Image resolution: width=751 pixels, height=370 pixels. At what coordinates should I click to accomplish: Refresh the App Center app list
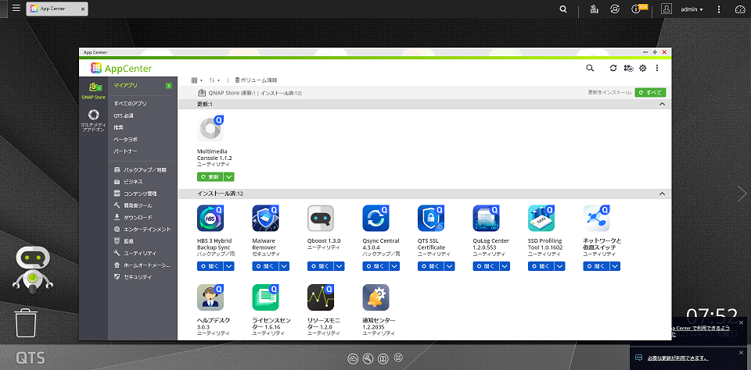(x=613, y=69)
